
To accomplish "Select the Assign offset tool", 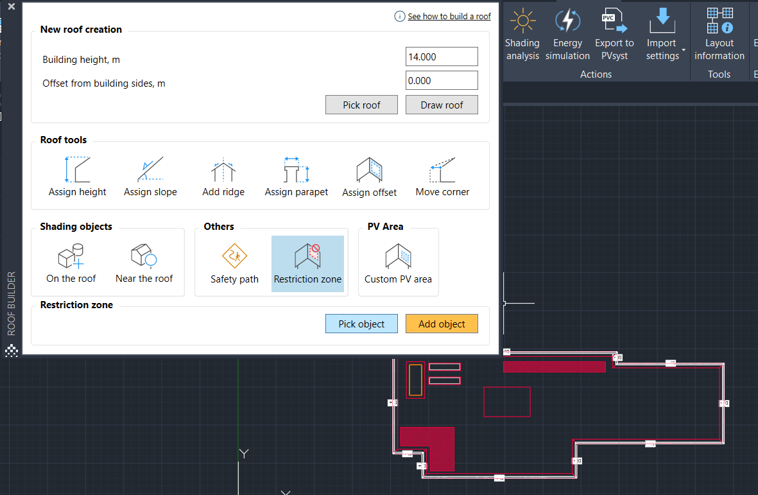I will (x=369, y=177).
